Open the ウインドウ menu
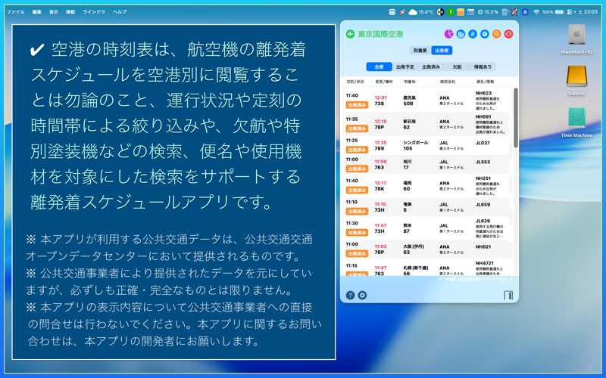 [94, 12]
